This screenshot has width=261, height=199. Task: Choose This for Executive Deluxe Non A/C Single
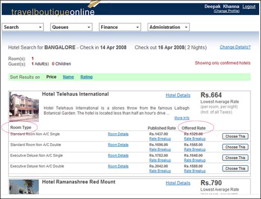[235, 158]
